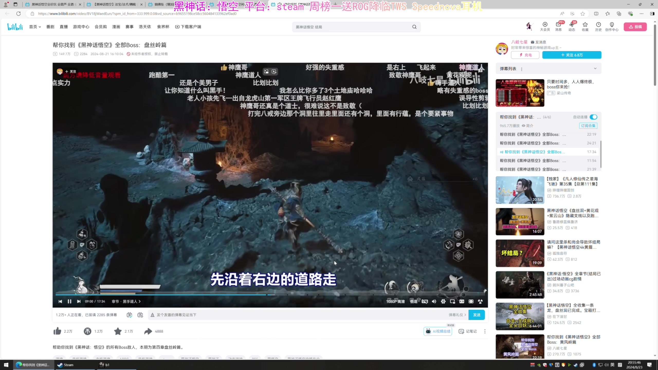Open danmaku font style options
658x370 pixels.
[x=152, y=315]
